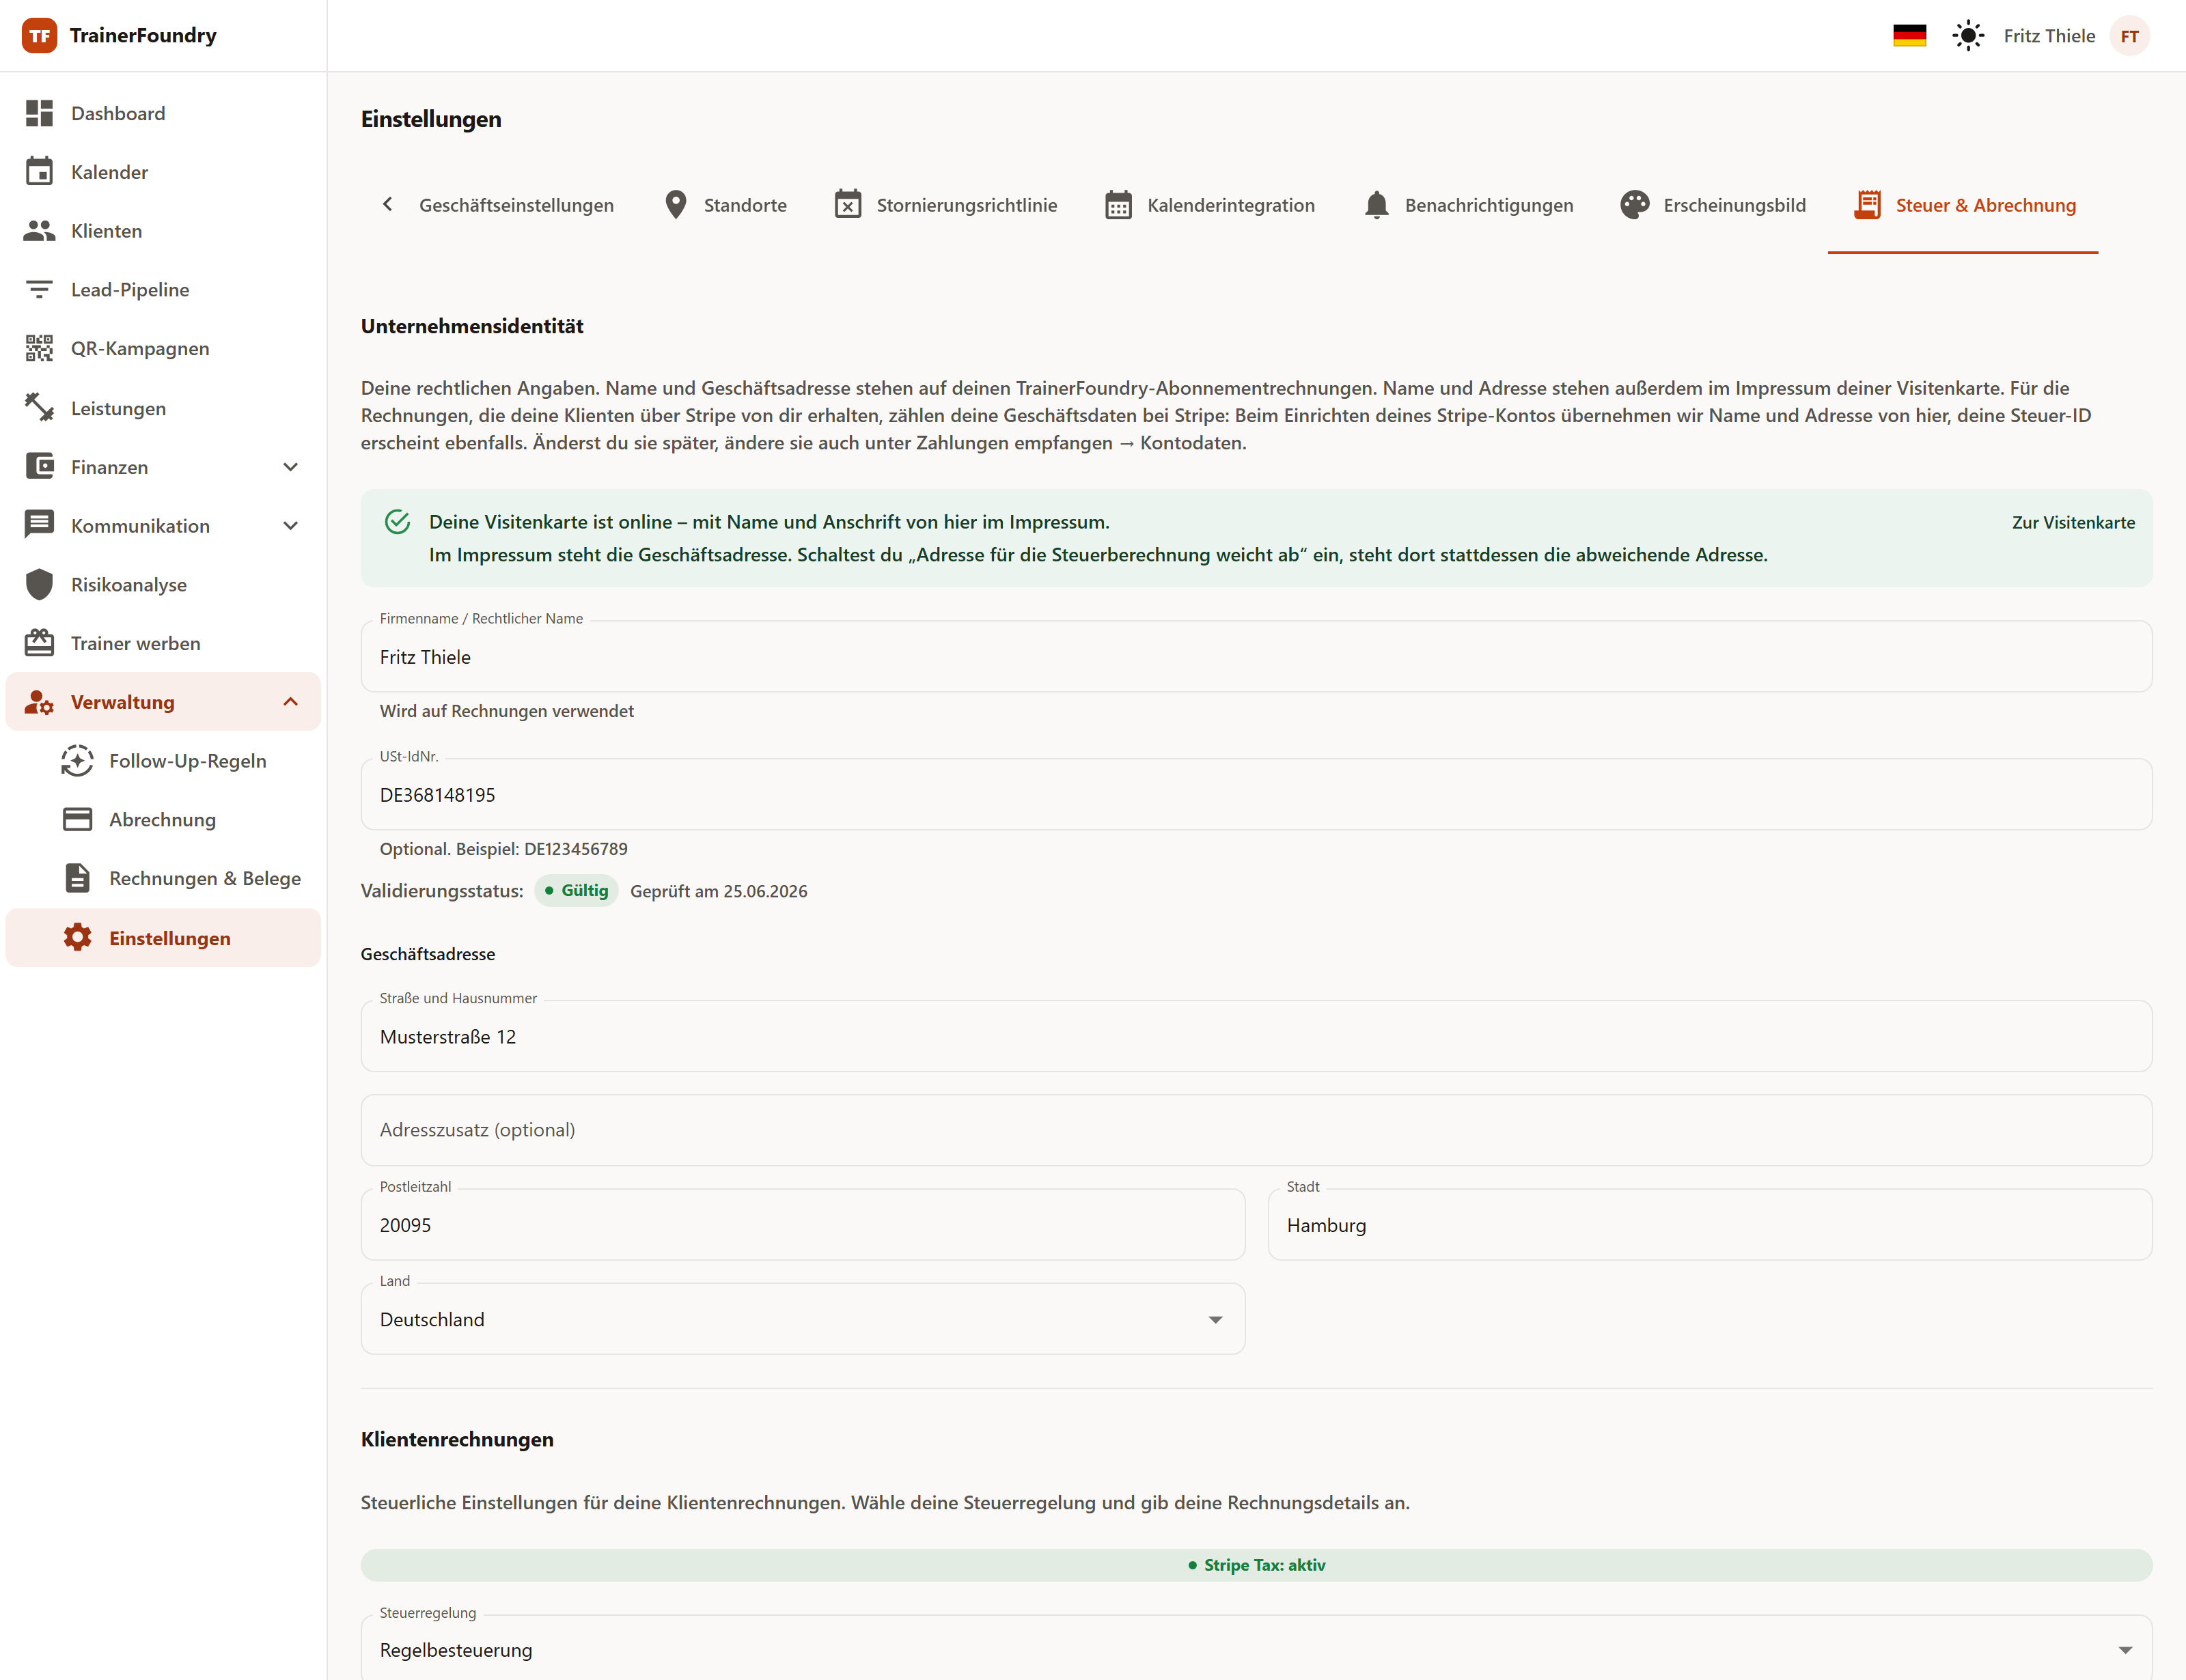Navigate to Lead-Pipeline page
Image resolution: width=2186 pixels, height=1680 pixels.
click(x=163, y=290)
